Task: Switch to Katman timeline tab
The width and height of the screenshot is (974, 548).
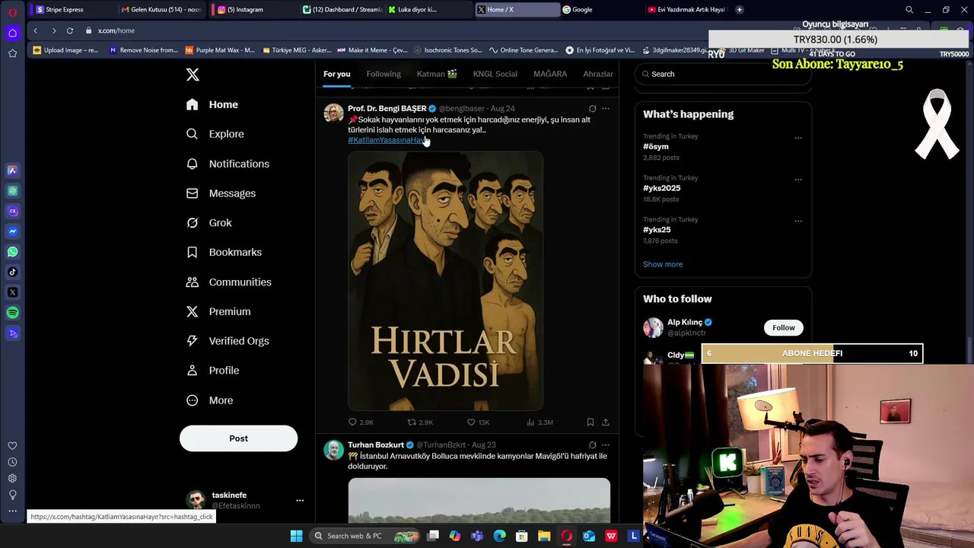Action: click(x=437, y=74)
